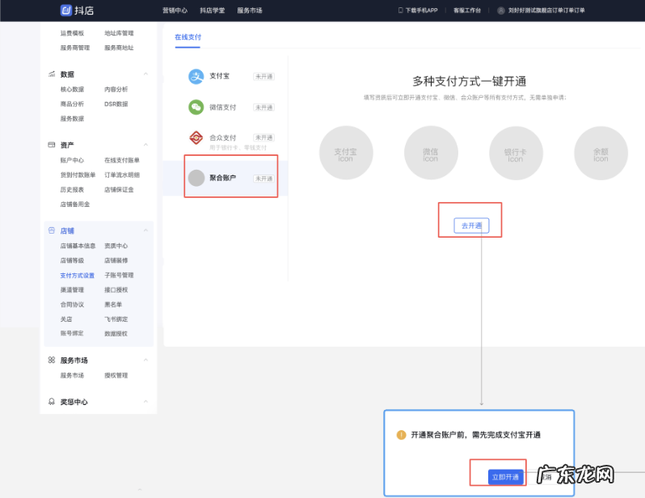Switch to the 在线支付 tab
This screenshot has height=498, width=645.
[x=188, y=37]
